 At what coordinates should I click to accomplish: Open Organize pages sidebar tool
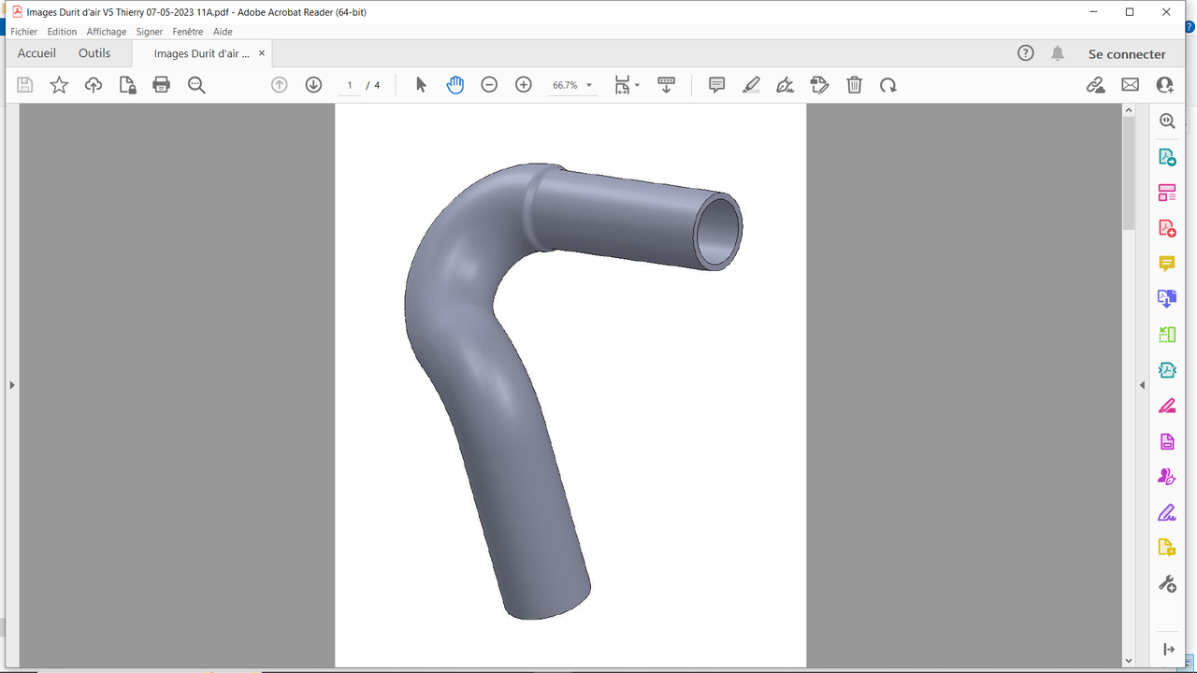1167,193
